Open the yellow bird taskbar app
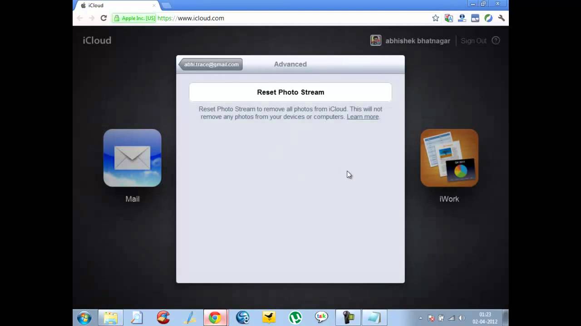The width and height of the screenshot is (581, 326). tap(269, 318)
